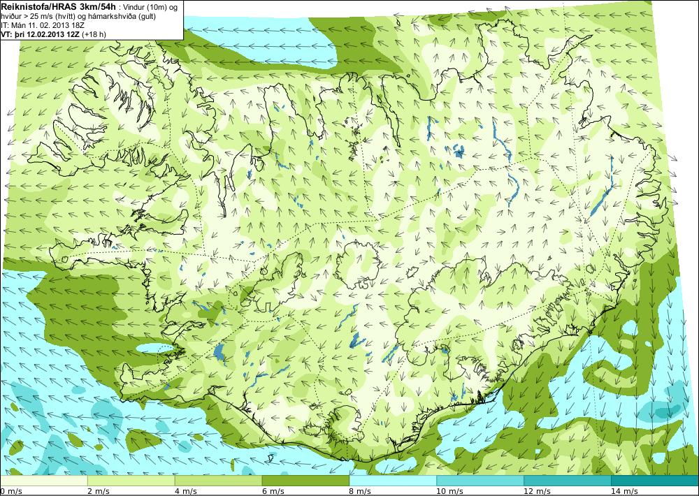Click the '4 m/s' legend label
The height and width of the screenshot is (496, 699).
(x=185, y=491)
